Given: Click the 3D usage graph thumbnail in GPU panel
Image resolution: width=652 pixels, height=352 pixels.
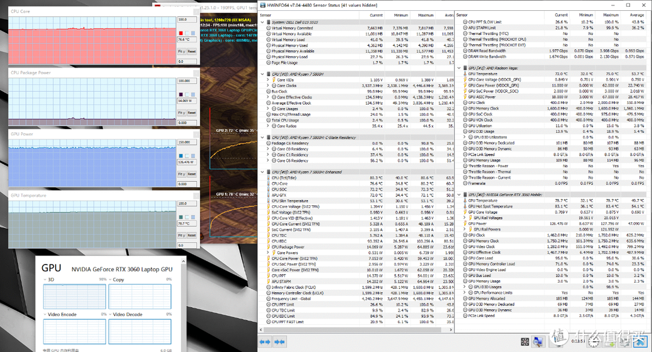Looking at the screenshot, I should (x=74, y=296).
